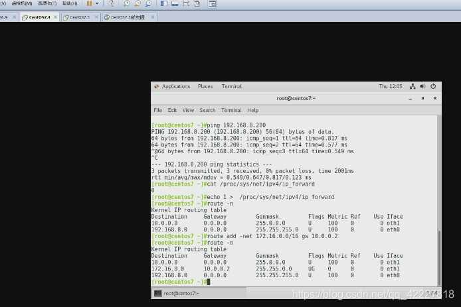
Task: Click the 255.255.0.0 genmask value
Action: [x=274, y=269]
